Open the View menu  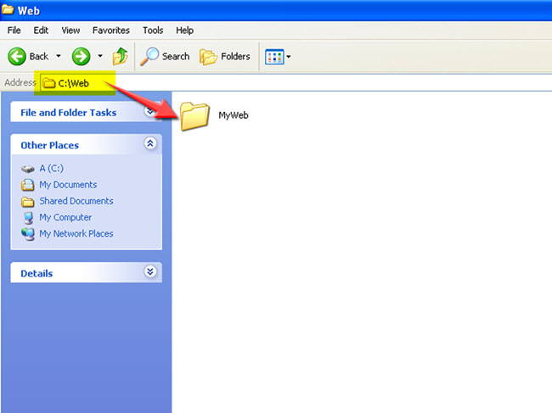pyautogui.click(x=70, y=31)
